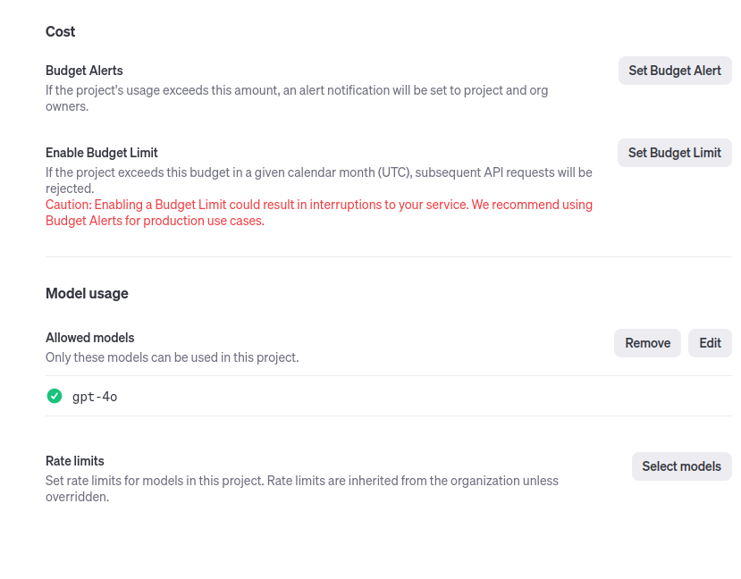The image size is (741, 579).
Task: Click the green checkmark beside gpt-4o
Action: pos(55,396)
